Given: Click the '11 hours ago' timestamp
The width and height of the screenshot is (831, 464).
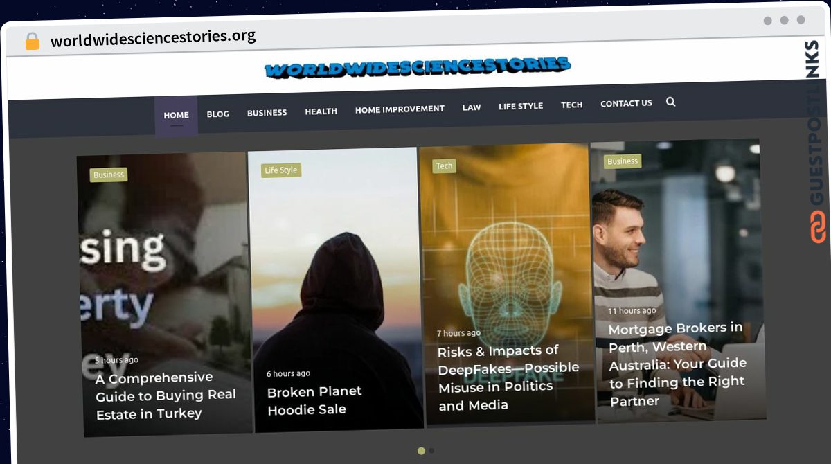Looking at the screenshot, I should (x=632, y=311).
